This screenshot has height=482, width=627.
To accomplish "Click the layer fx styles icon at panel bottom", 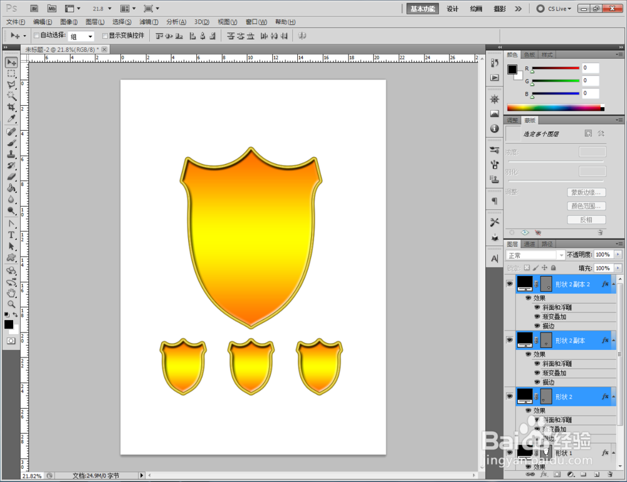I will 544,474.
